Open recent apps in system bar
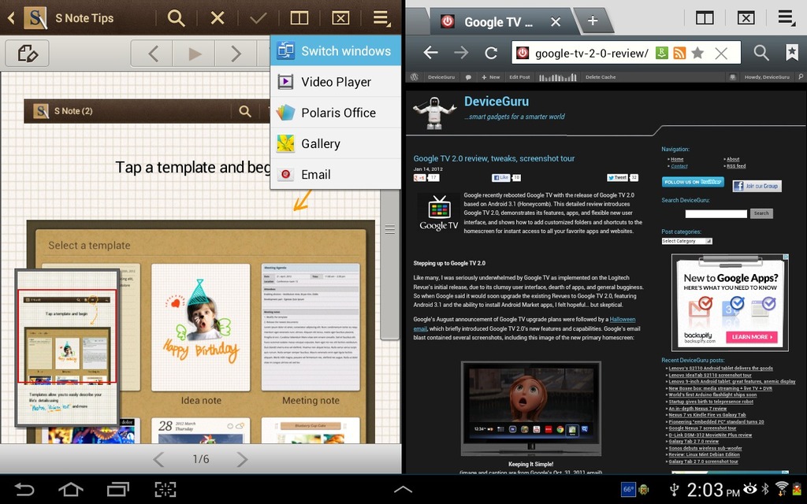 (x=118, y=489)
